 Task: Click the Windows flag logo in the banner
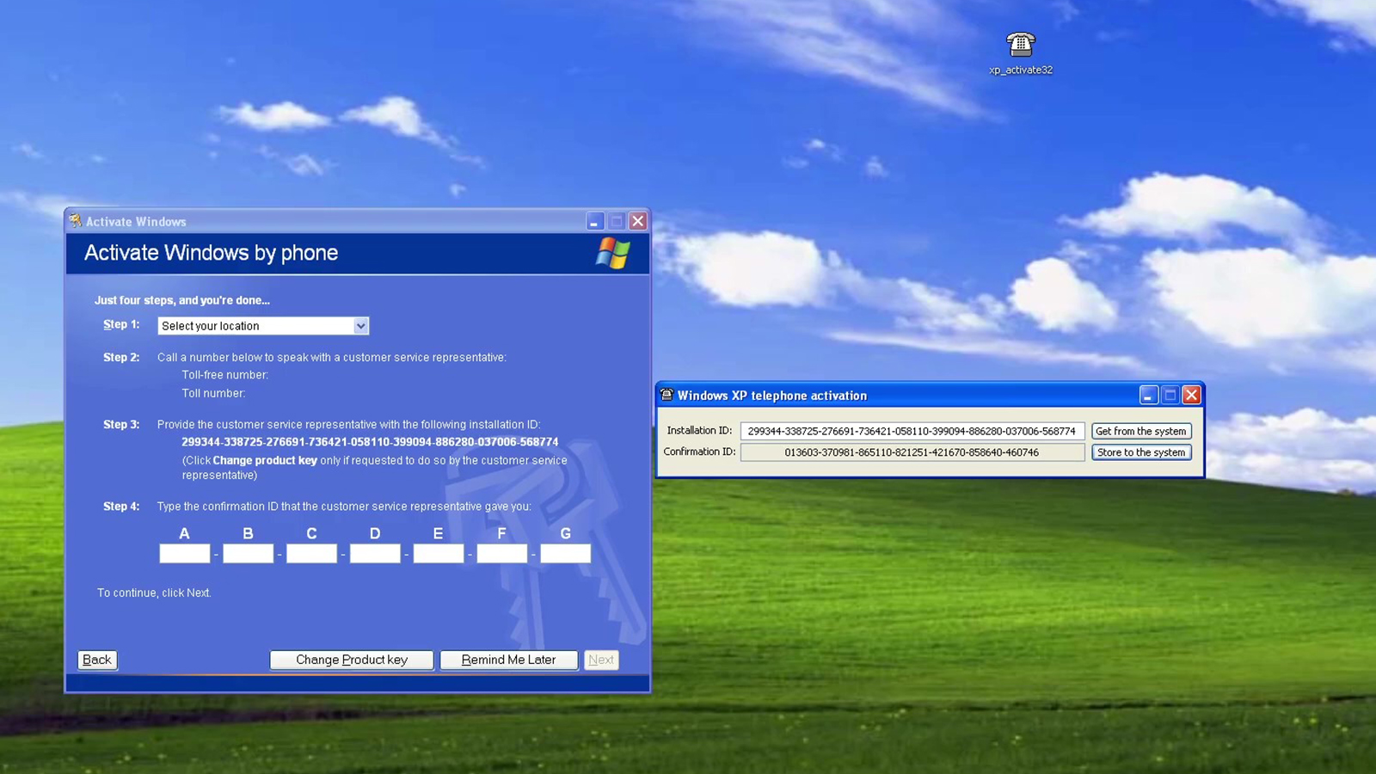tap(613, 253)
